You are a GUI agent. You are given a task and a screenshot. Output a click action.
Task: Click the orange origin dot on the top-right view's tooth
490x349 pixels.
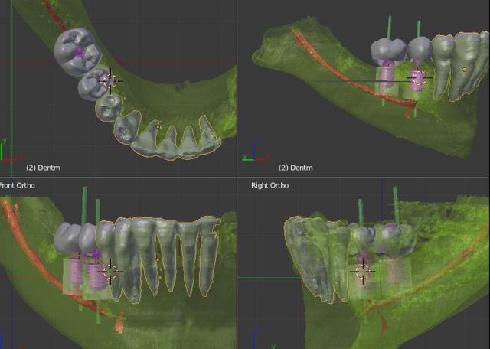tap(465, 69)
